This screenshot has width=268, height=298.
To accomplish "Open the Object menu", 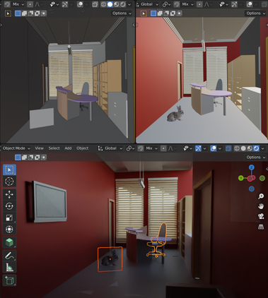I will (x=82, y=148).
